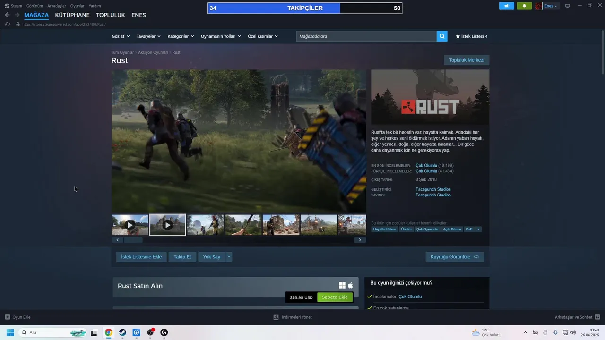Click the Steam taskbar icon
The height and width of the screenshot is (340, 605).
122,332
